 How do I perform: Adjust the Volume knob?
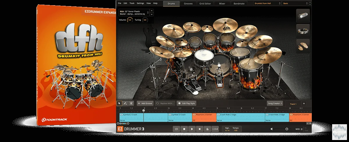click(x=130, y=20)
